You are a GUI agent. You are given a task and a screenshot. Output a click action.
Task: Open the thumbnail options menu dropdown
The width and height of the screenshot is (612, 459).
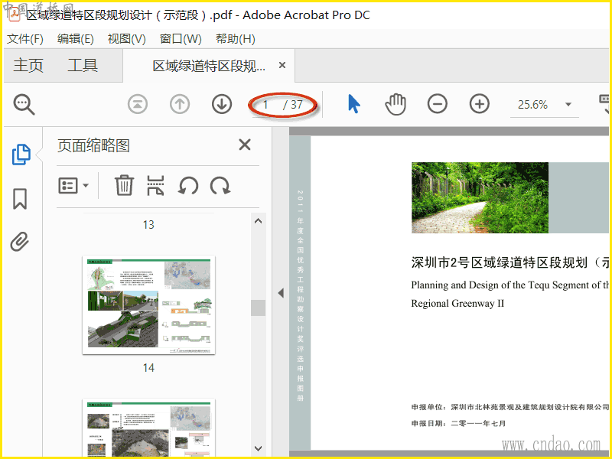point(73,185)
